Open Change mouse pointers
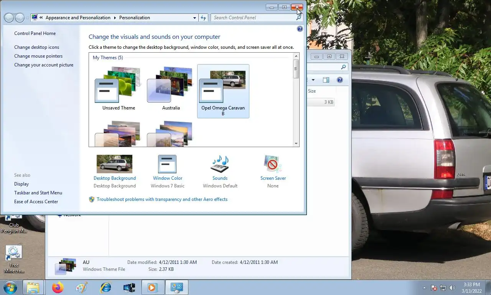491x295 pixels. click(x=38, y=56)
